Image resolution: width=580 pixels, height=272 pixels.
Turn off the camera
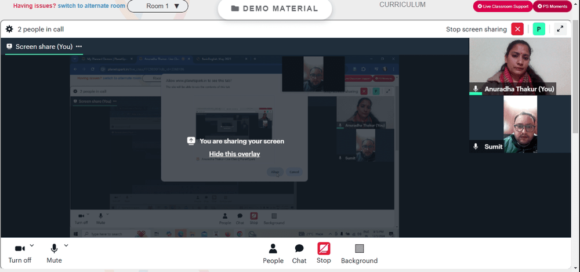20,254
